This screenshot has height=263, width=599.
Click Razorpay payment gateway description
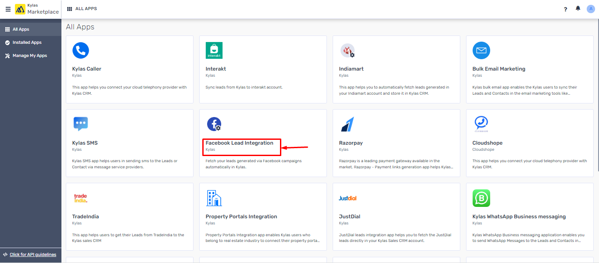(396, 164)
